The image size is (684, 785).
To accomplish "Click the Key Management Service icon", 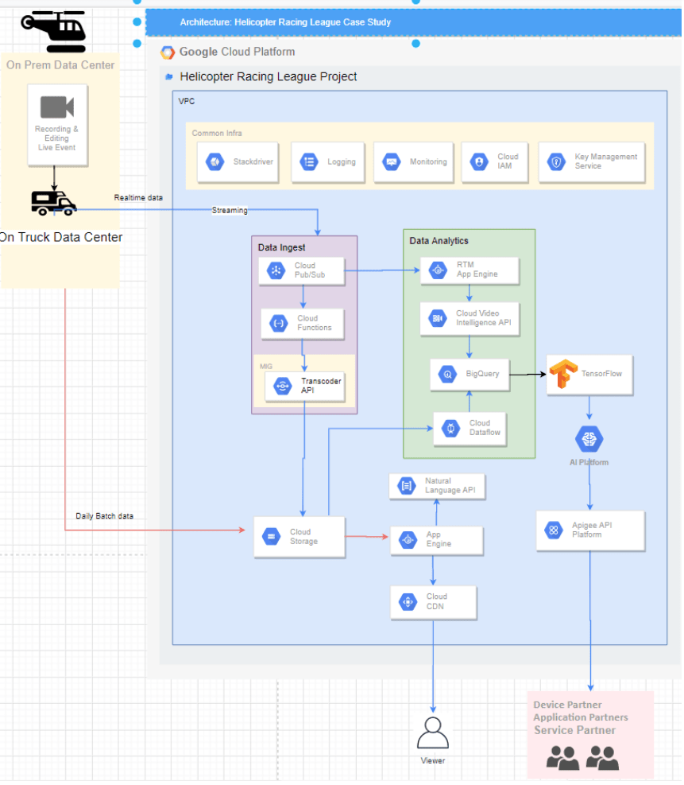I will [556, 161].
